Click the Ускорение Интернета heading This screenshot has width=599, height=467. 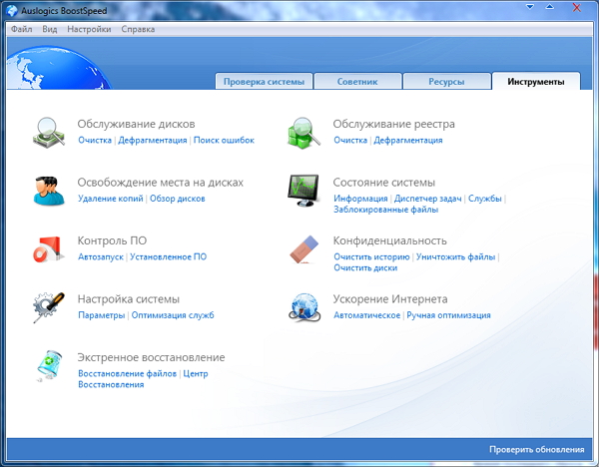390,299
